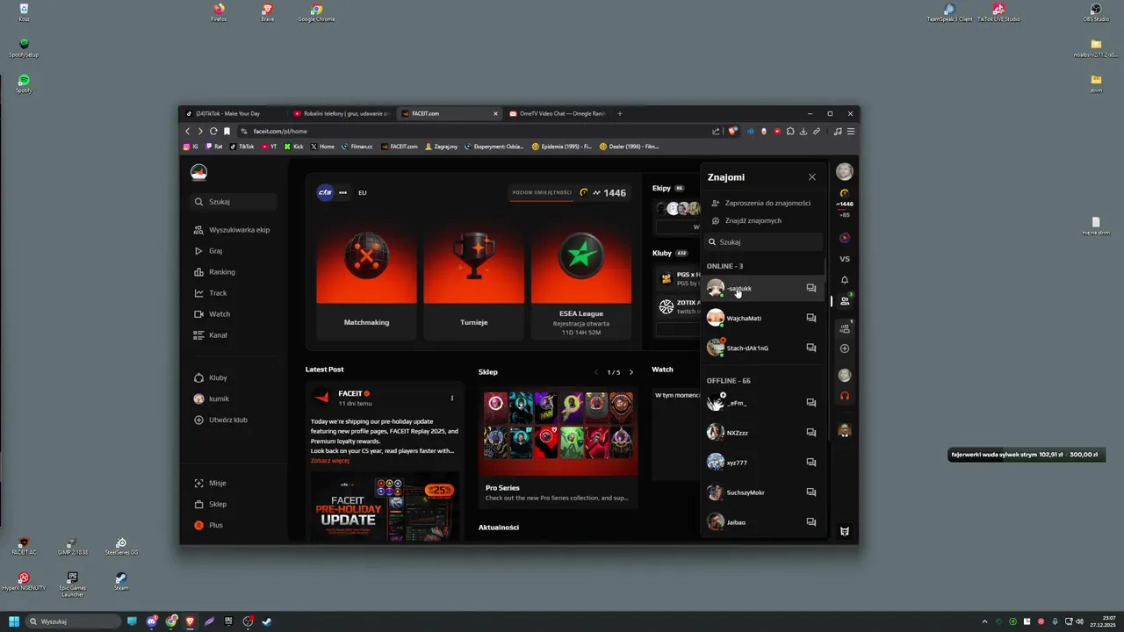Click the FACEIT mascot icon at bottom right
The height and width of the screenshot is (632, 1124).
(845, 531)
